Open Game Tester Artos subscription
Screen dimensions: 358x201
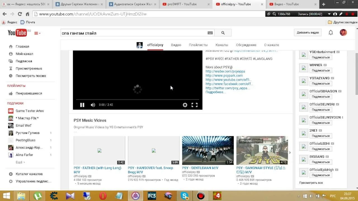(30, 111)
